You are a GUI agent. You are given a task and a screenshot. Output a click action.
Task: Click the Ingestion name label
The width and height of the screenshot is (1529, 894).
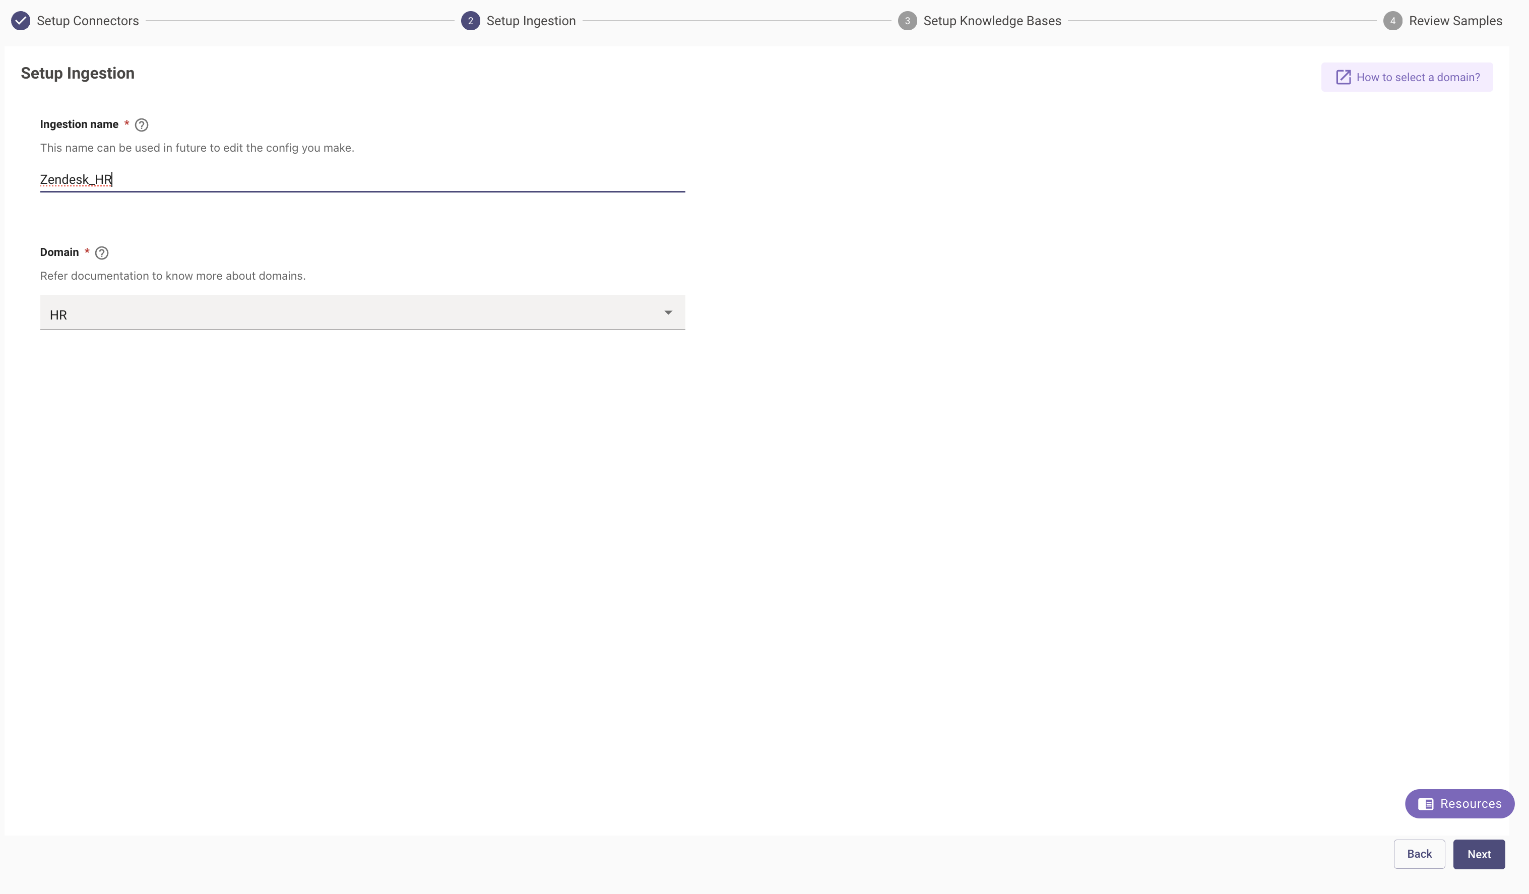pyautogui.click(x=79, y=124)
